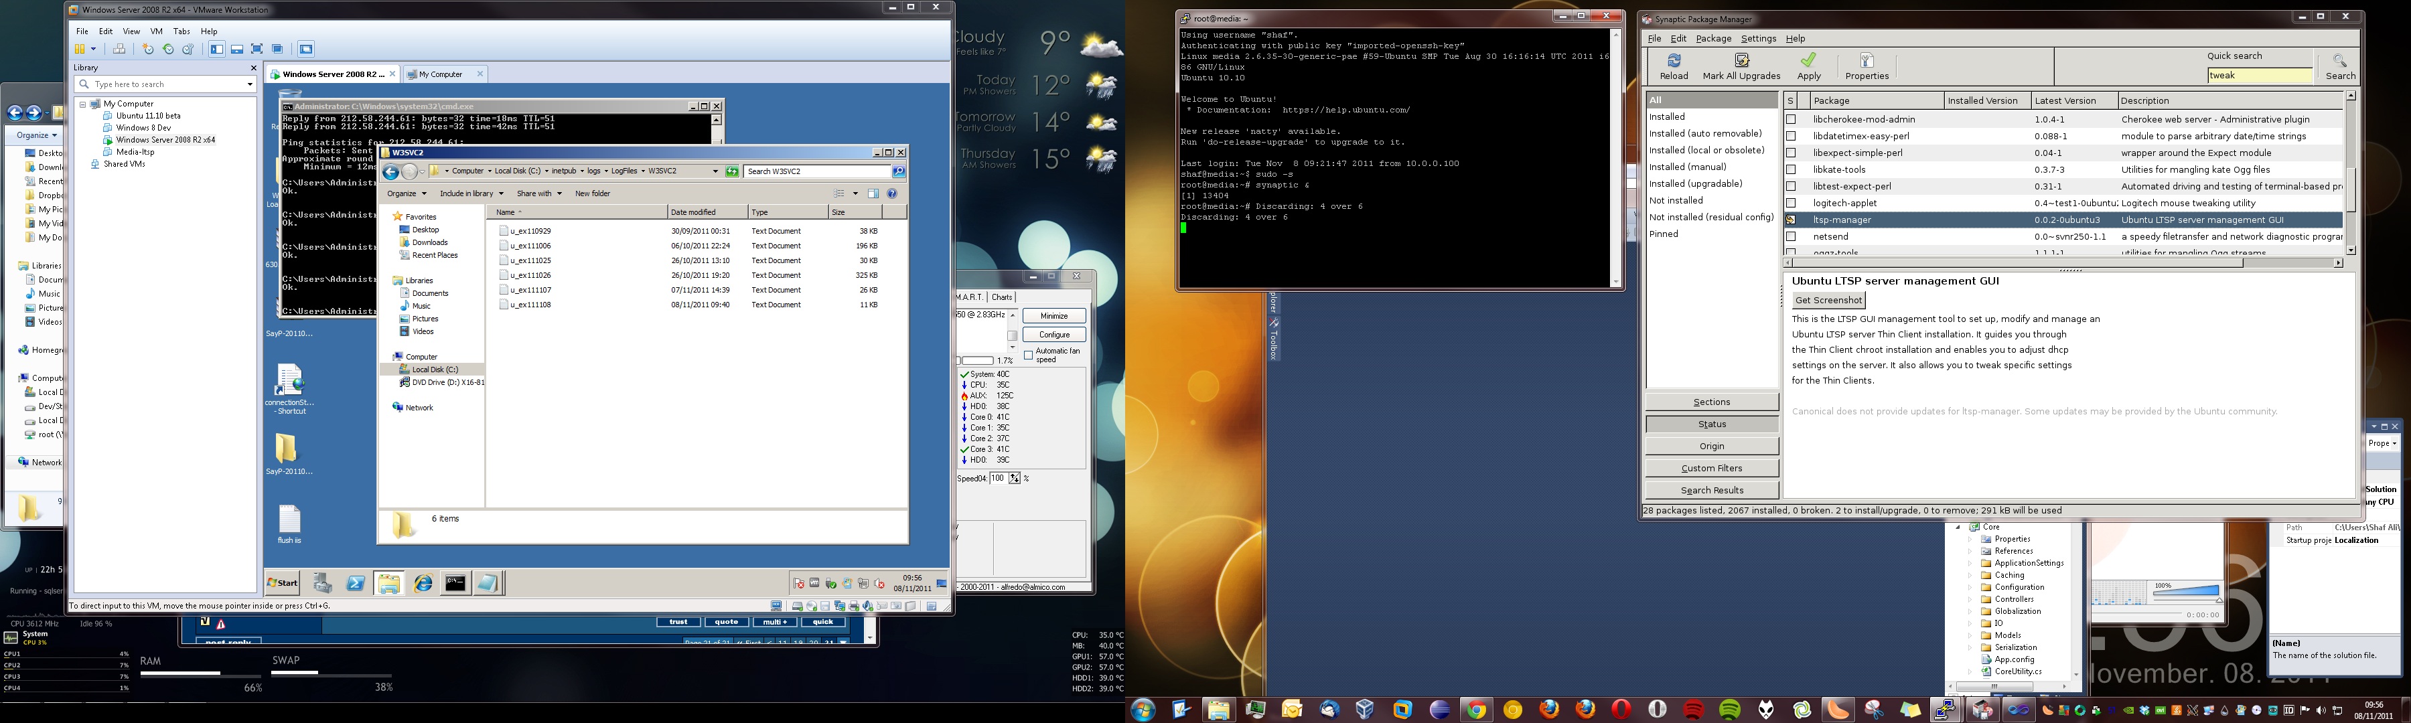Open package Properties in Synaptic toolbar

[x=1867, y=61]
